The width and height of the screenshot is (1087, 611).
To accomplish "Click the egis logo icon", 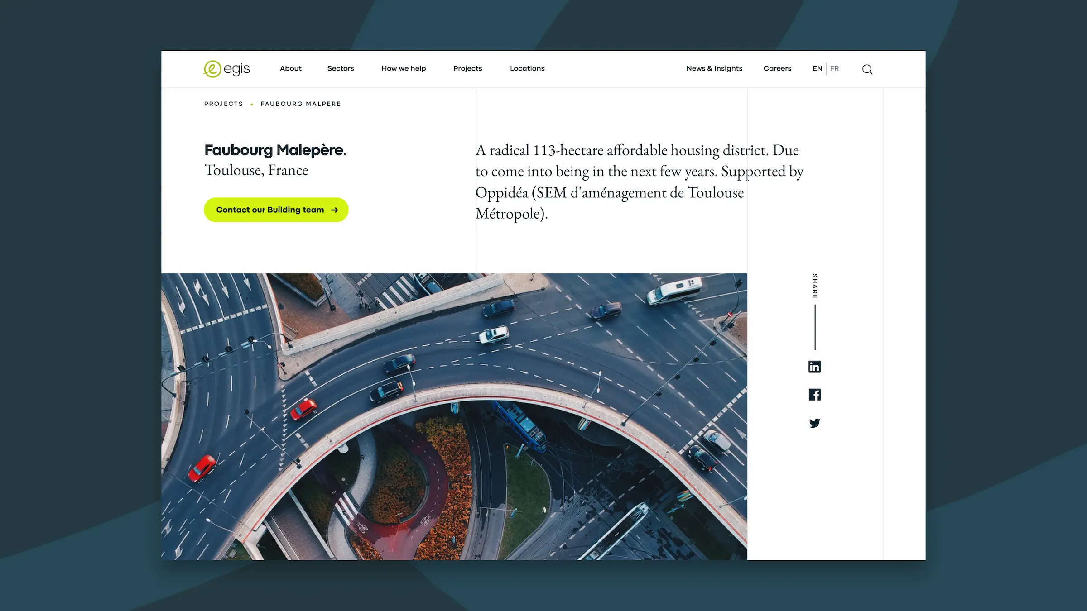I will click(212, 69).
